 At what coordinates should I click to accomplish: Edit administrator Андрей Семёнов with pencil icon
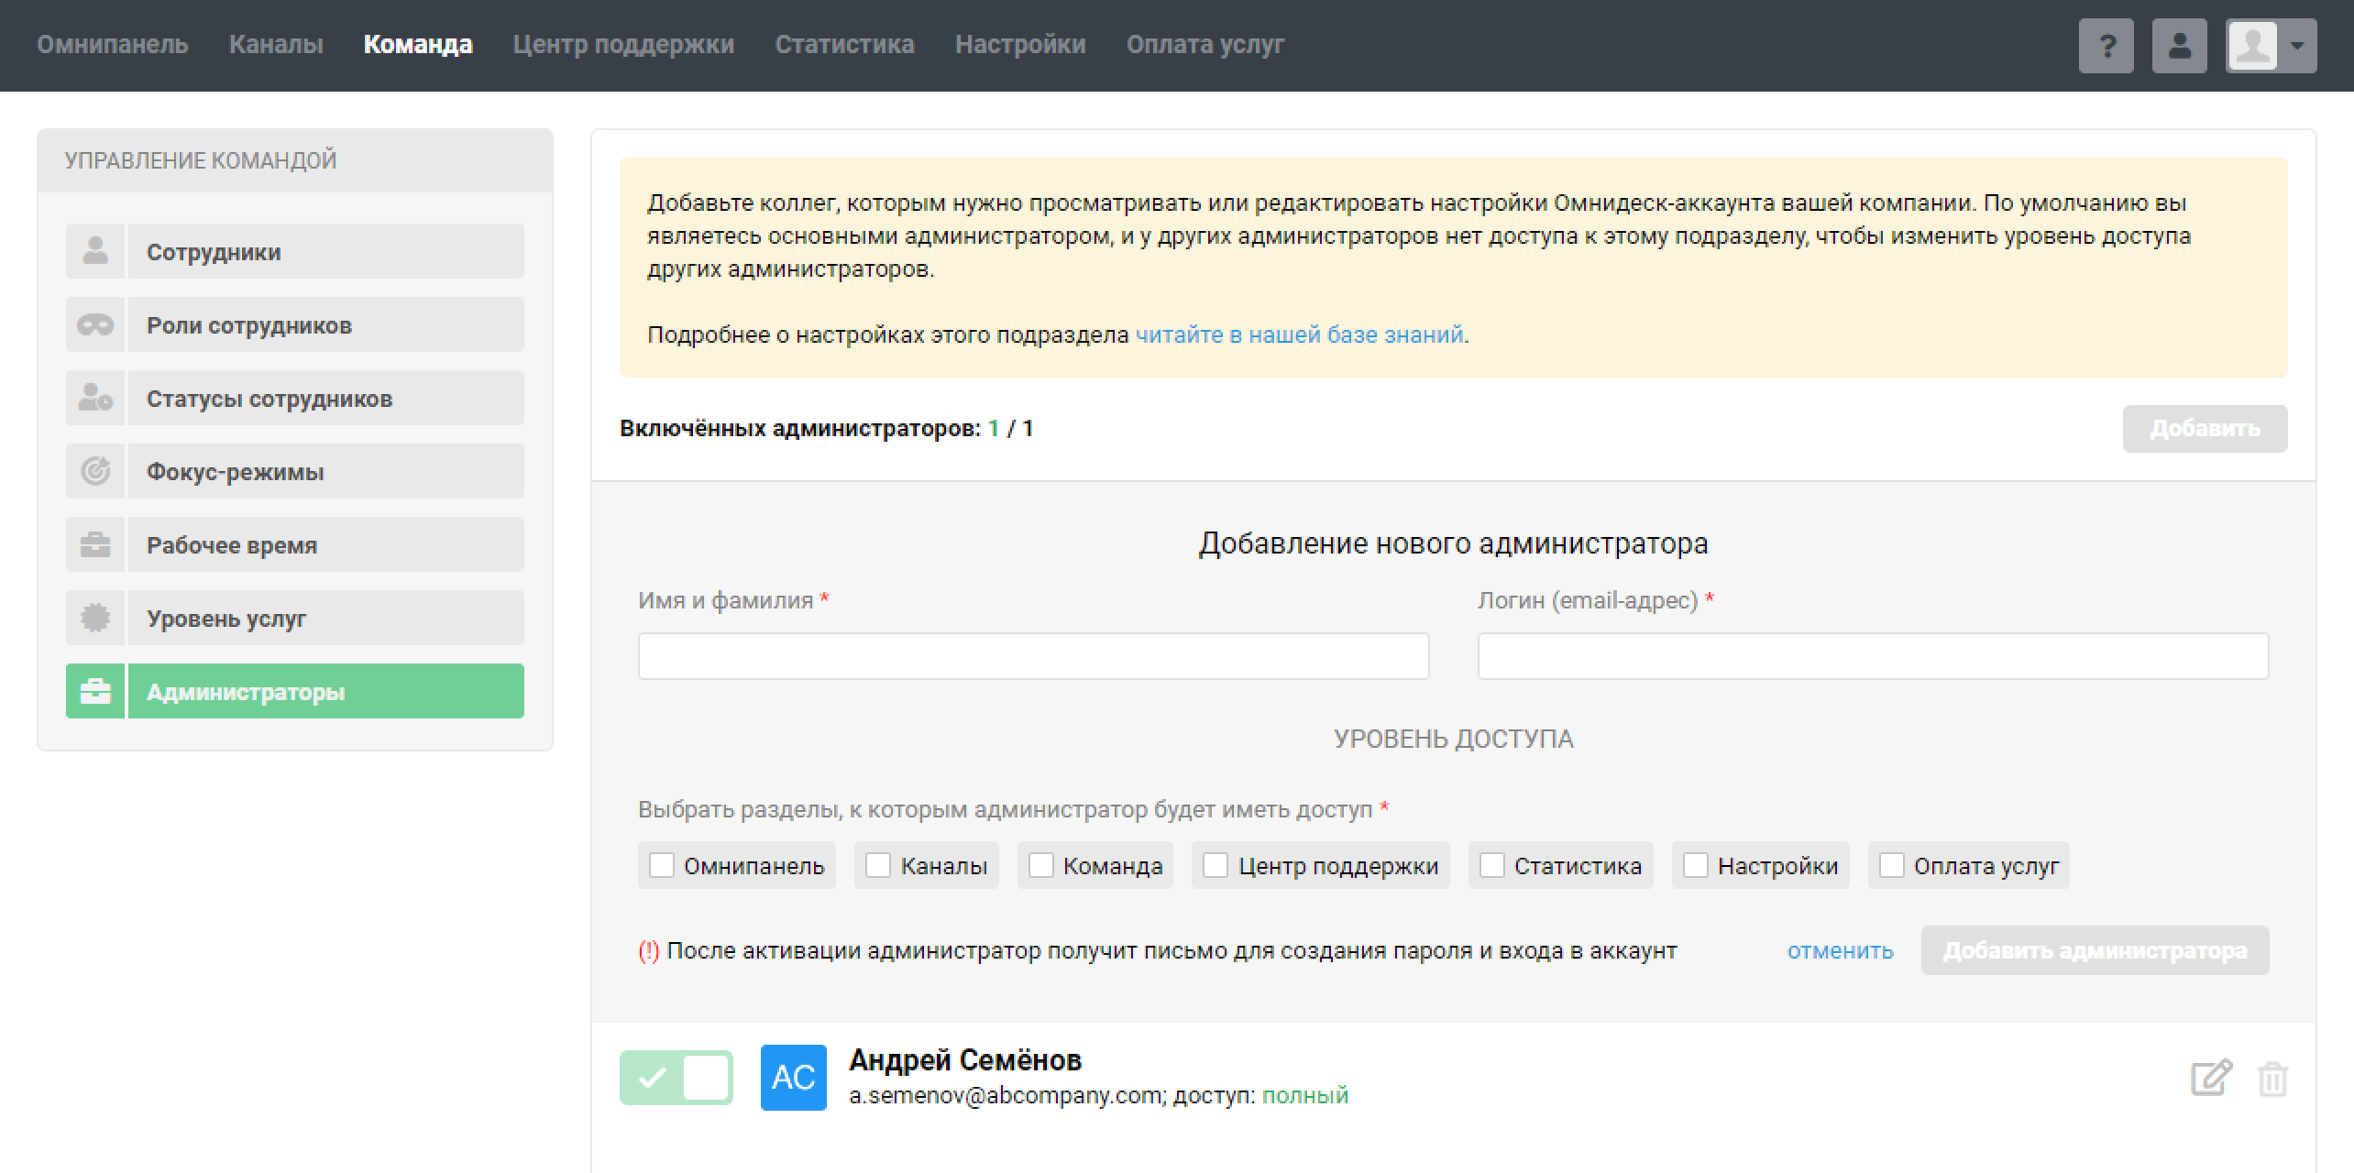2211,1078
